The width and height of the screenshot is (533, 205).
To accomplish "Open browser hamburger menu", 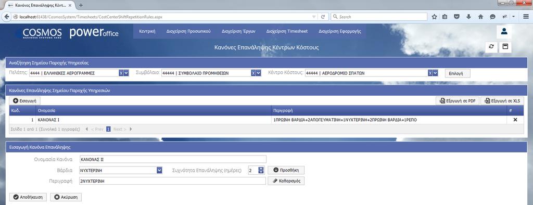I will coord(526,17).
